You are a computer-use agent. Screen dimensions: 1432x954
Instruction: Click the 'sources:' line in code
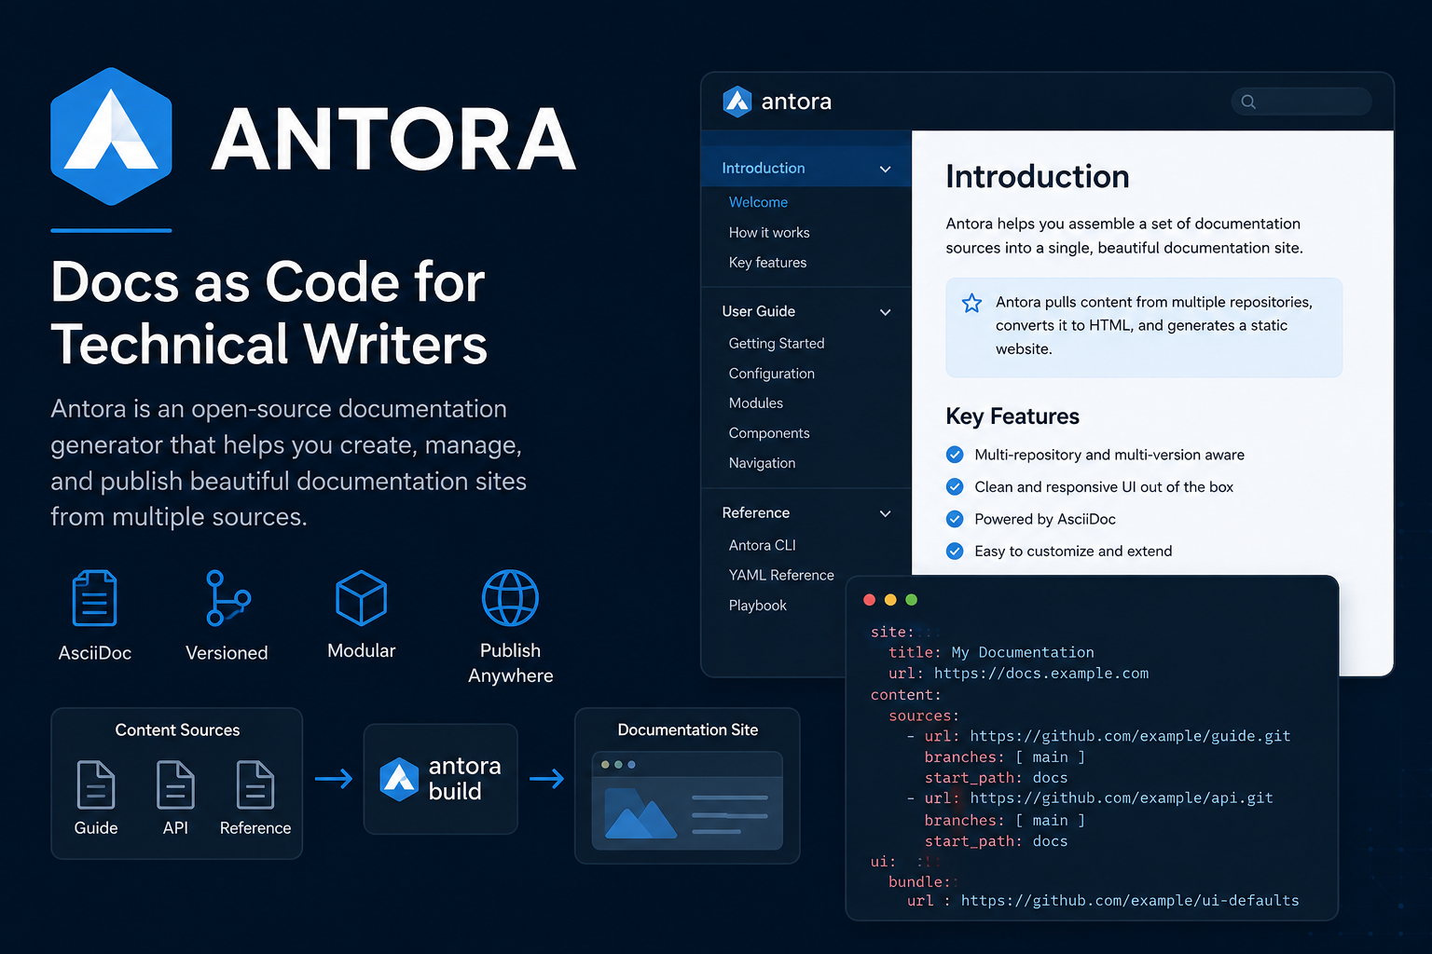click(924, 715)
